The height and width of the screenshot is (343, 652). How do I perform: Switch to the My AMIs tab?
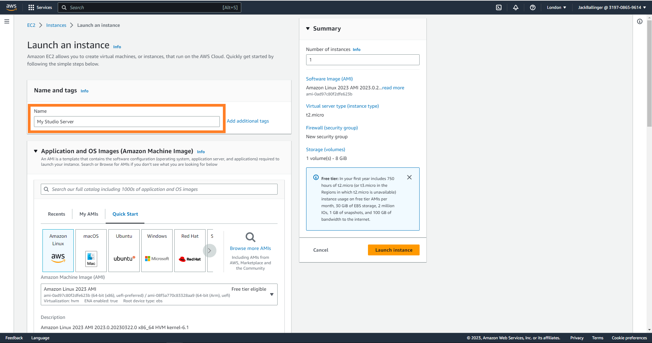89,214
